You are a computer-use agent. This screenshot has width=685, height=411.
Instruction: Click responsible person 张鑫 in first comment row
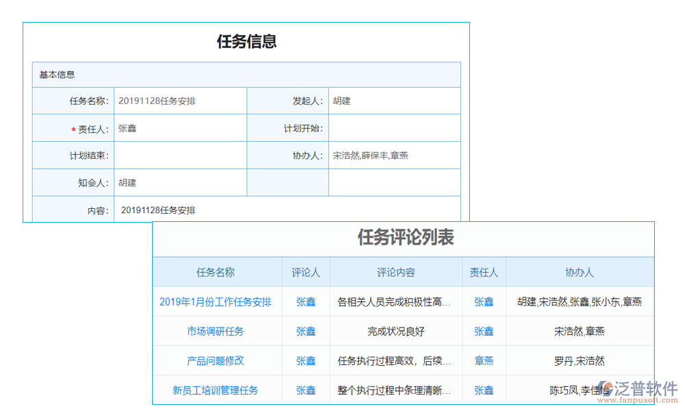484,301
